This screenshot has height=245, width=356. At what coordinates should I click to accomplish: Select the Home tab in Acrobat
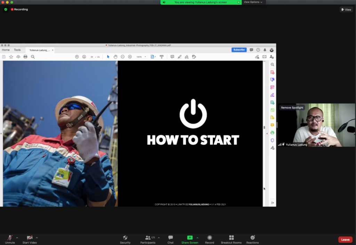pyautogui.click(x=6, y=50)
